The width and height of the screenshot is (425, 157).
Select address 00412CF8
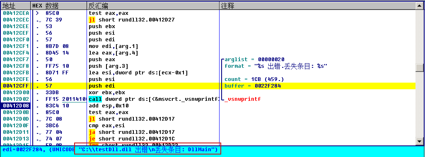[16, 66]
